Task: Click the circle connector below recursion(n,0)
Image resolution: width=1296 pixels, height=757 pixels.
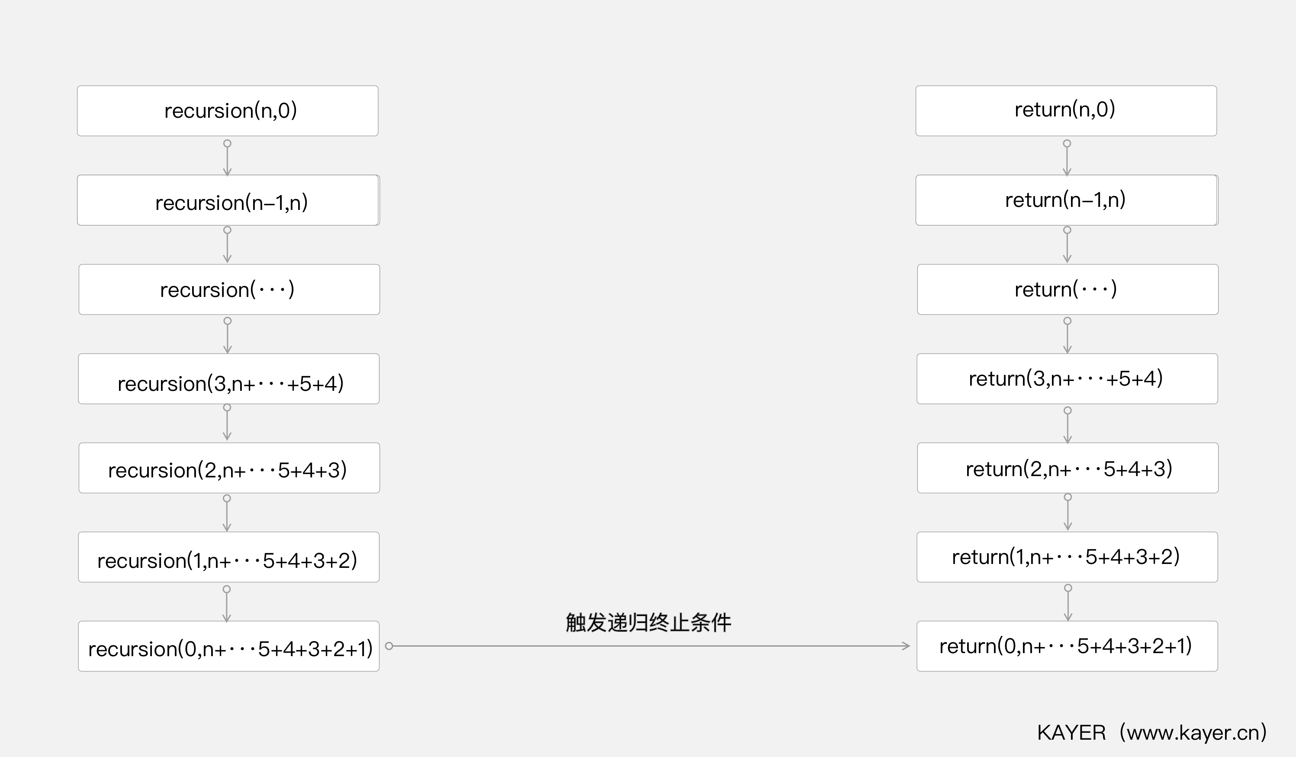Action: pos(227,144)
